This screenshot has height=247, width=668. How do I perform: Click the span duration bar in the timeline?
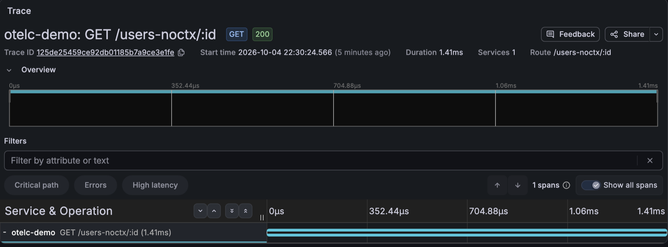pos(467,232)
